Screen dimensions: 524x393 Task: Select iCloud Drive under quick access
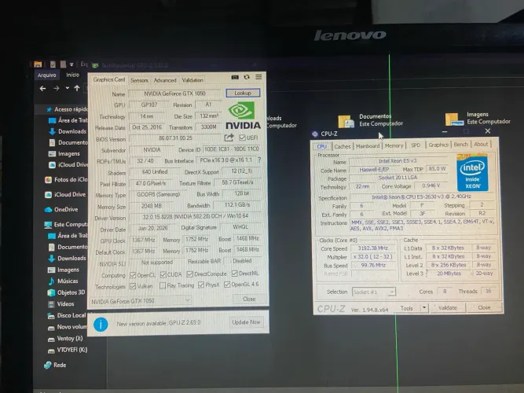coord(68,164)
